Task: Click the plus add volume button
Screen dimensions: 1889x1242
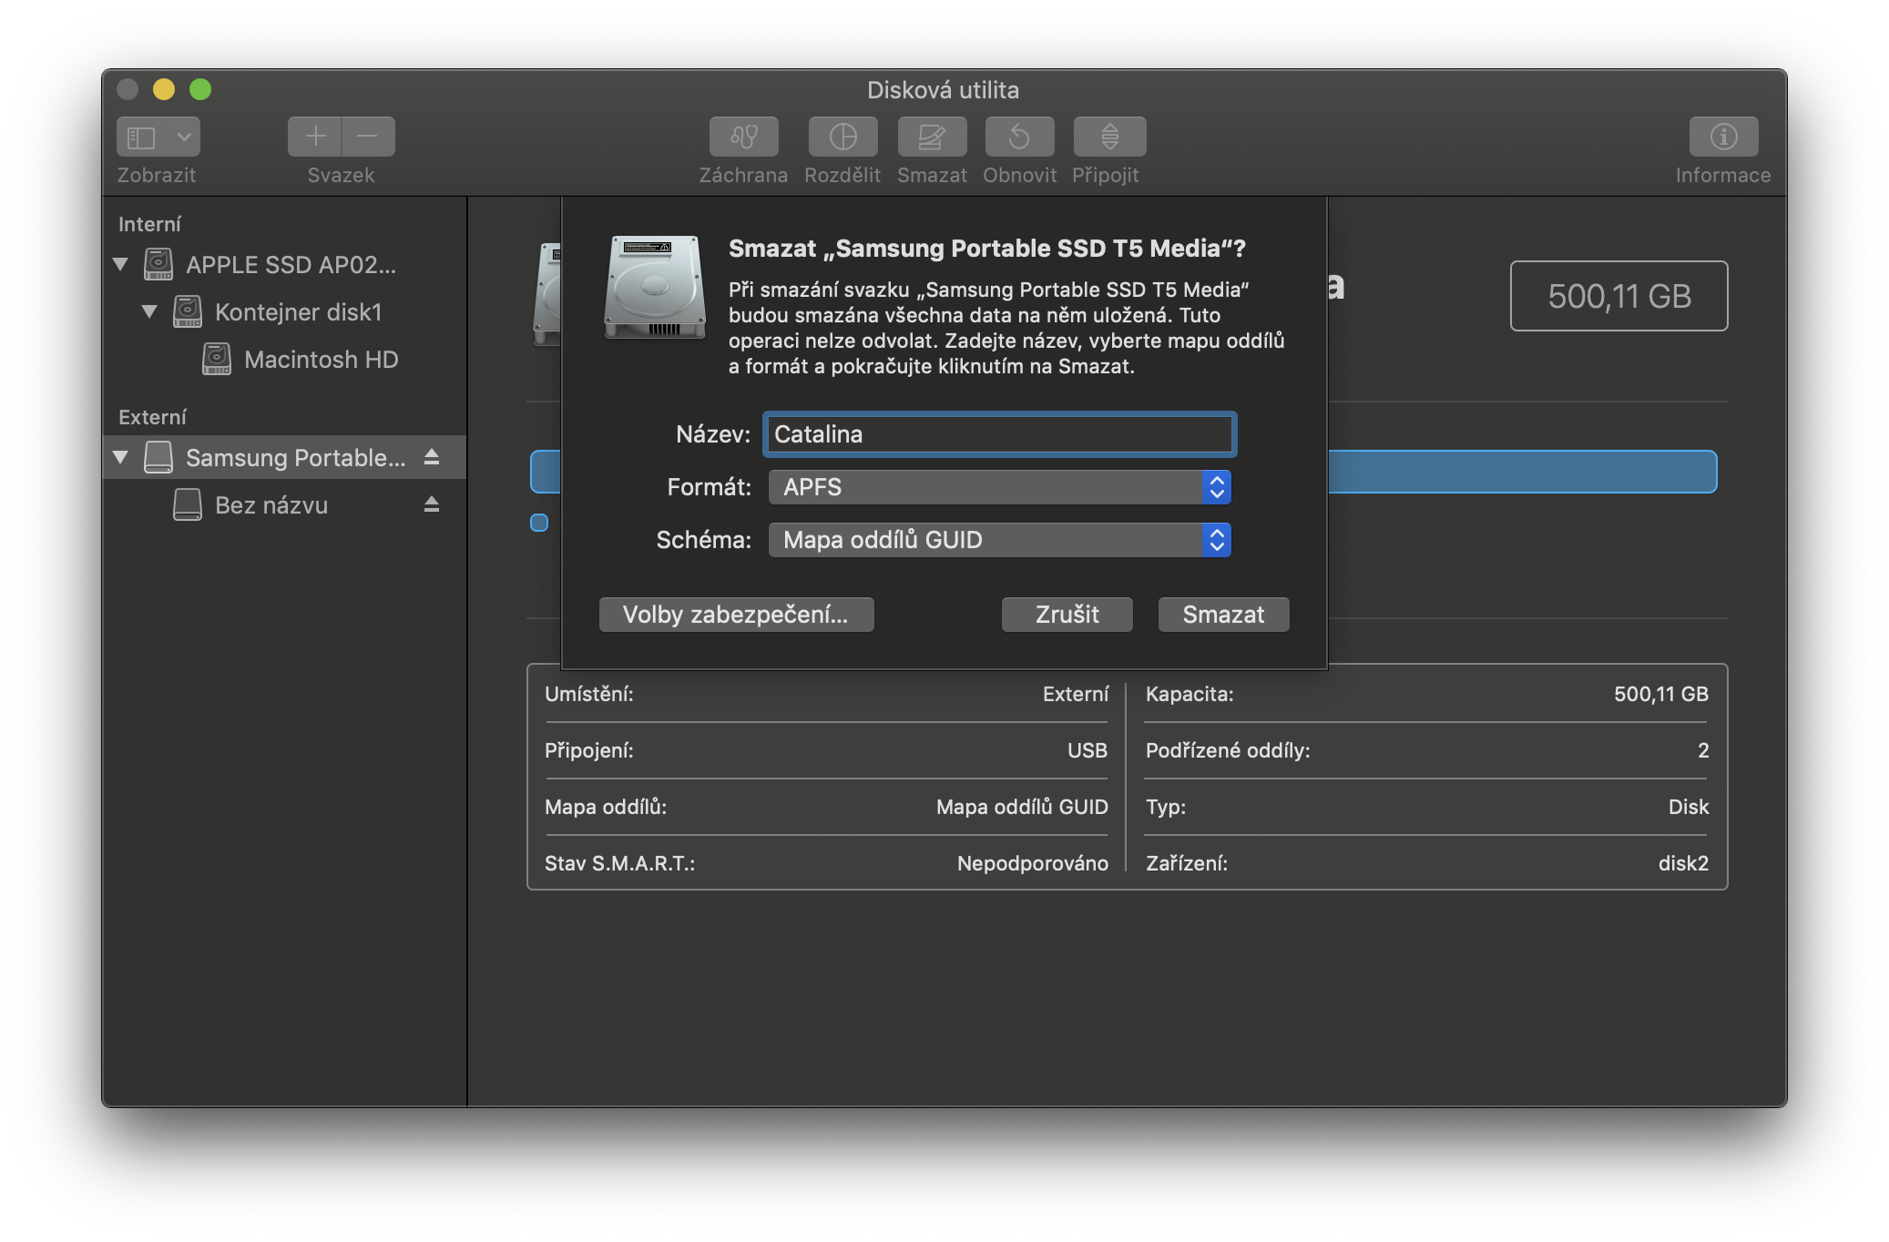Action: [x=315, y=137]
